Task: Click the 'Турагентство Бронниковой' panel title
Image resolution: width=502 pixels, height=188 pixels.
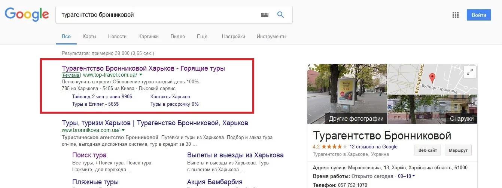Action: (x=382, y=135)
